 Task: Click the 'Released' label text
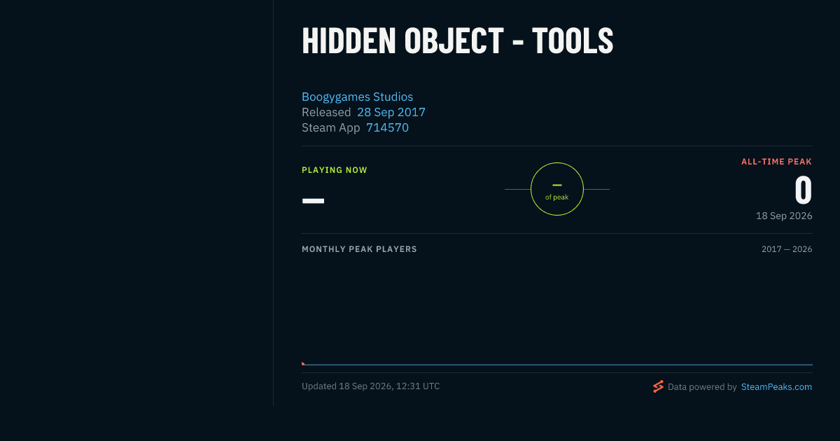click(326, 112)
